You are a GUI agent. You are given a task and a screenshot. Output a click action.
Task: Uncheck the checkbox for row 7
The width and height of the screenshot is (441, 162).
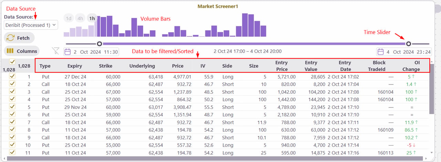point(12,122)
